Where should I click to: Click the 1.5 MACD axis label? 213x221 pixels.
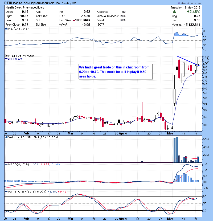(x=205, y=165)
